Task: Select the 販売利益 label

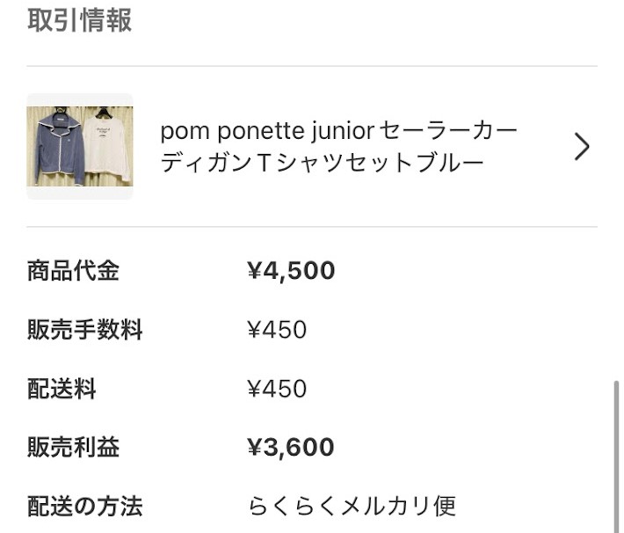Action: (73, 447)
